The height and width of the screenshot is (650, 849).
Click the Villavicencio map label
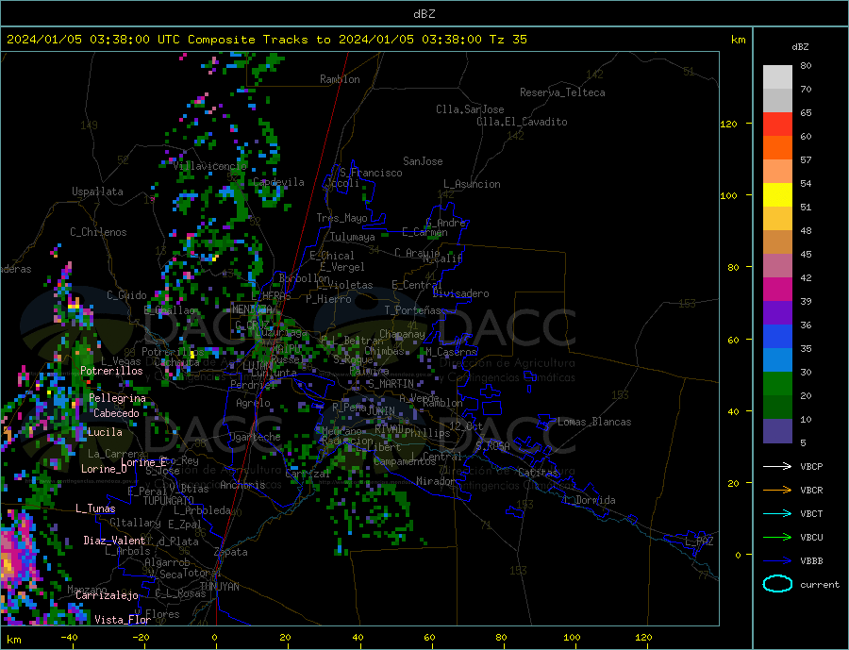point(209,166)
